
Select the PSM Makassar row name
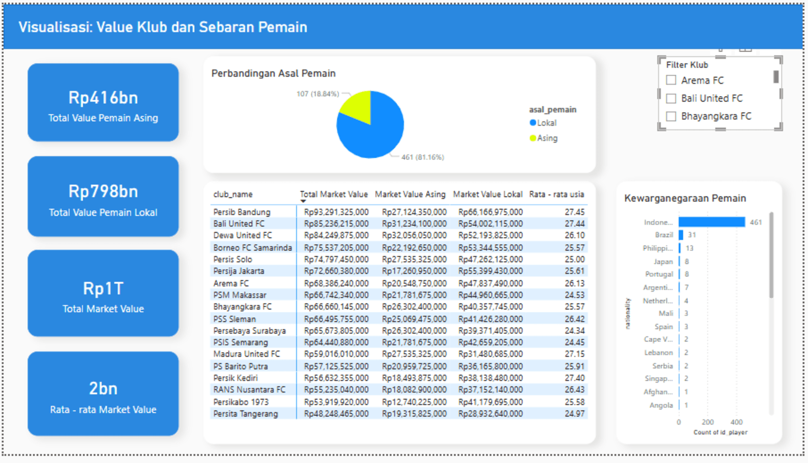click(x=240, y=295)
